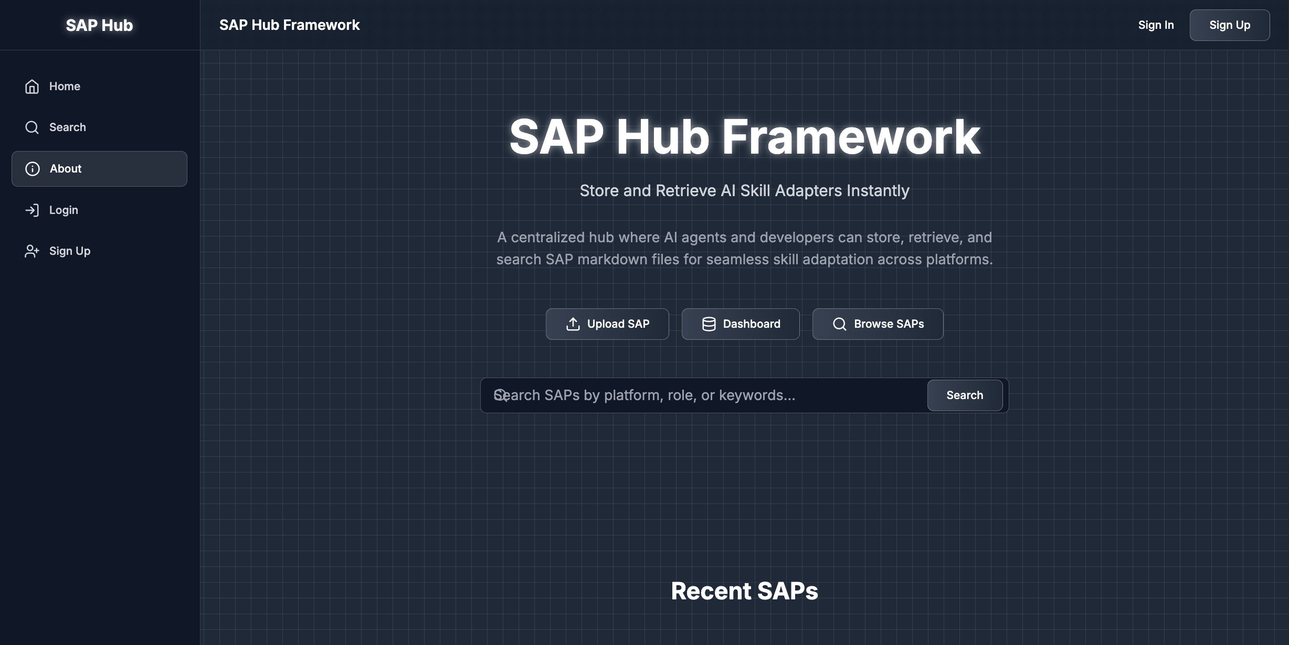Click the Home house icon in sidebar
This screenshot has height=645, width=1289.
click(32, 87)
